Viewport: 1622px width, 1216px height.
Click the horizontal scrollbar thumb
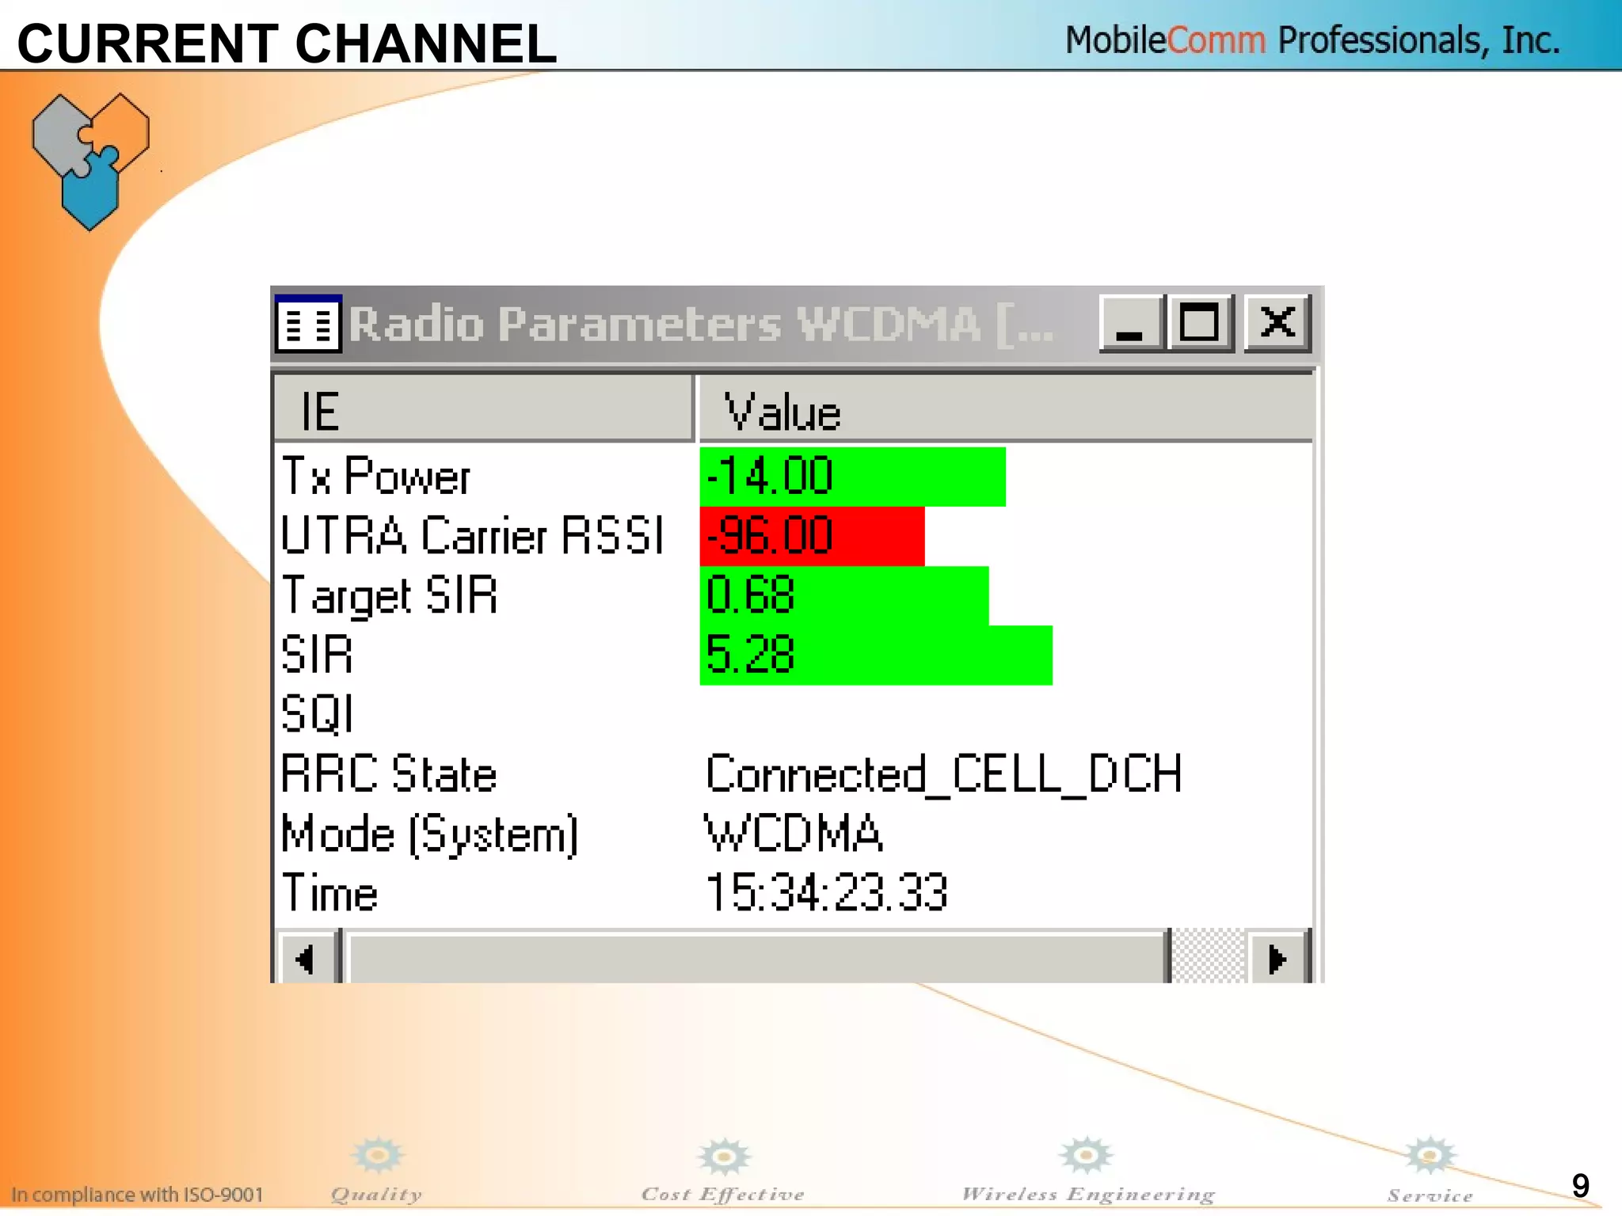pos(756,959)
